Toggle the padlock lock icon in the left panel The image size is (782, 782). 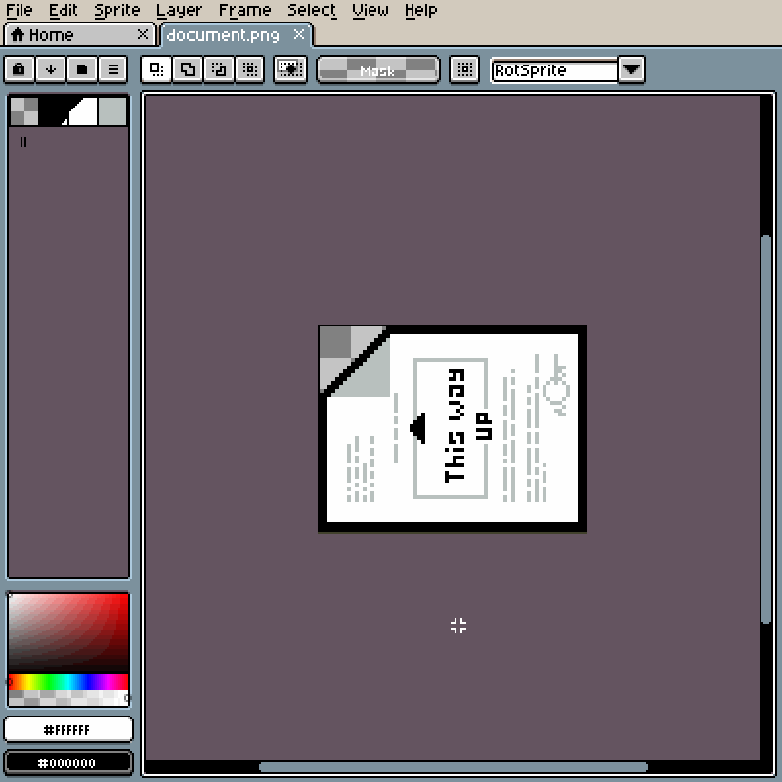pyautogui.click(x=18, y=69)
